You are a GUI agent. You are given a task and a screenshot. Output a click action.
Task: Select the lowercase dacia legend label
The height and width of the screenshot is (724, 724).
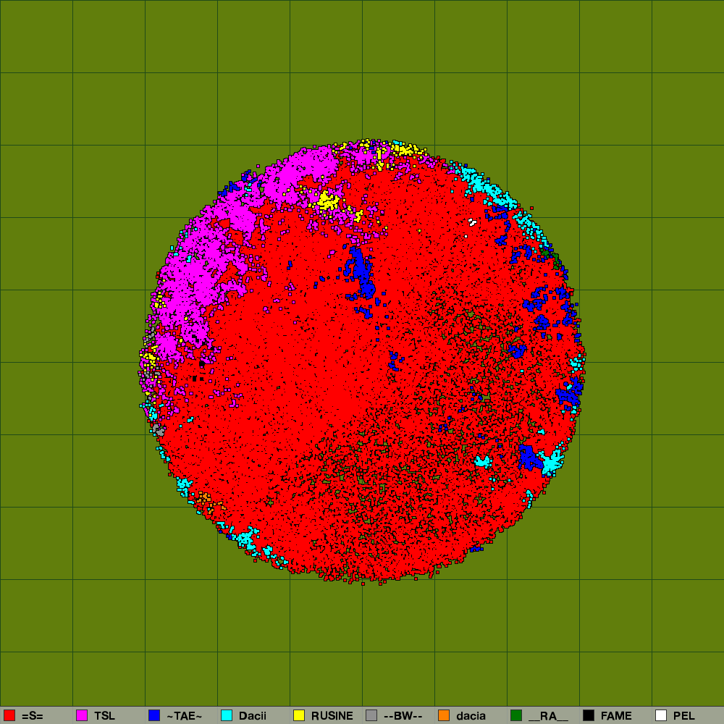click(471, 716)
